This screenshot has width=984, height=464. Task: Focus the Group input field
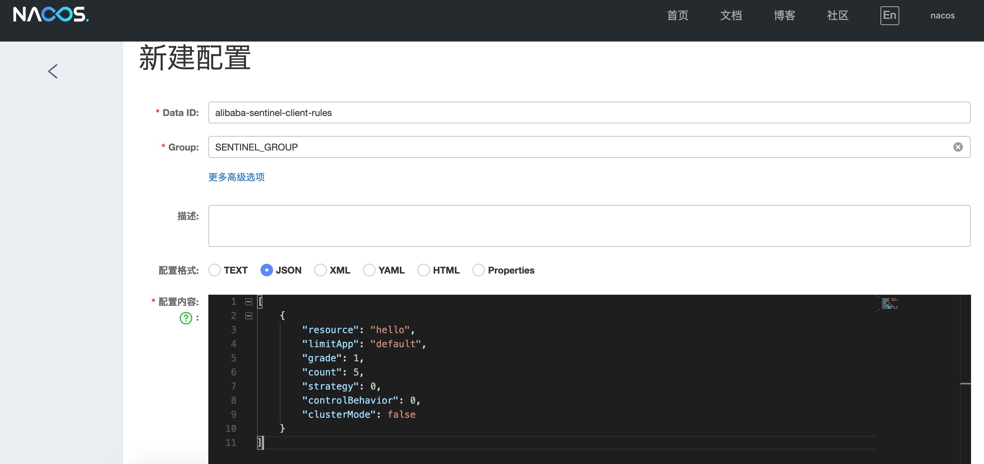(589, 147)
